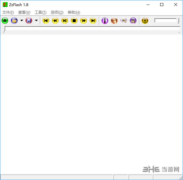Minimize the ZzFlash window
183x180 pixels.
tap(148, 5)
